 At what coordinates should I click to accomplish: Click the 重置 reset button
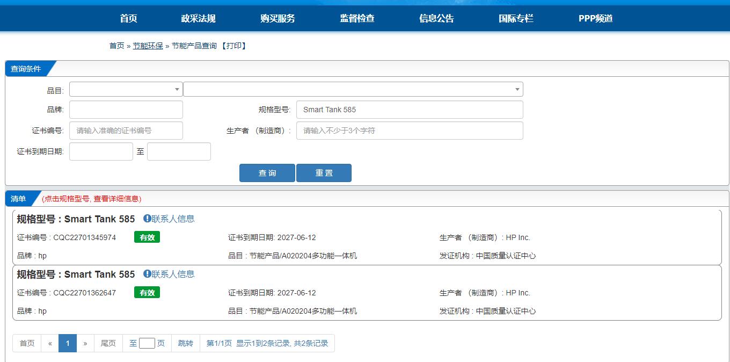pos(324,173)
